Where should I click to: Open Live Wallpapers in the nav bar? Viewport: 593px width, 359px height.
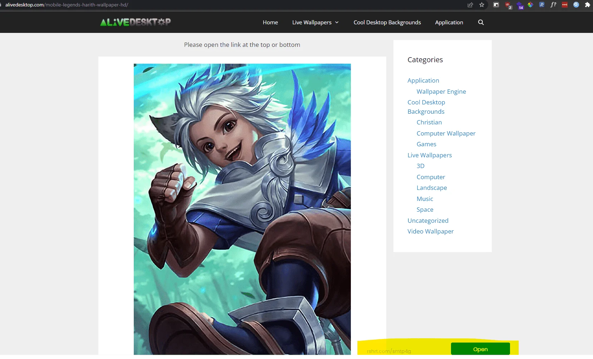(312, 22)
